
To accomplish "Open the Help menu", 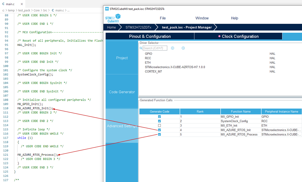I will click(x=235, y=18).
